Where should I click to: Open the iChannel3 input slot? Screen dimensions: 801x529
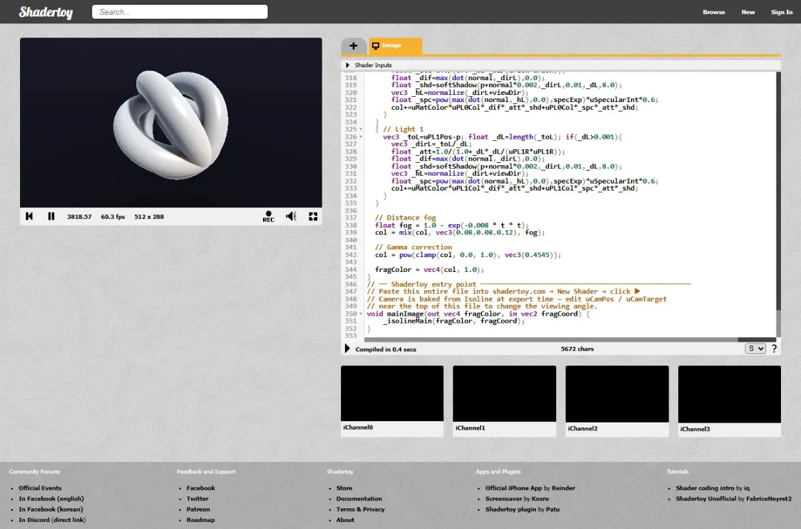point(729,394)
